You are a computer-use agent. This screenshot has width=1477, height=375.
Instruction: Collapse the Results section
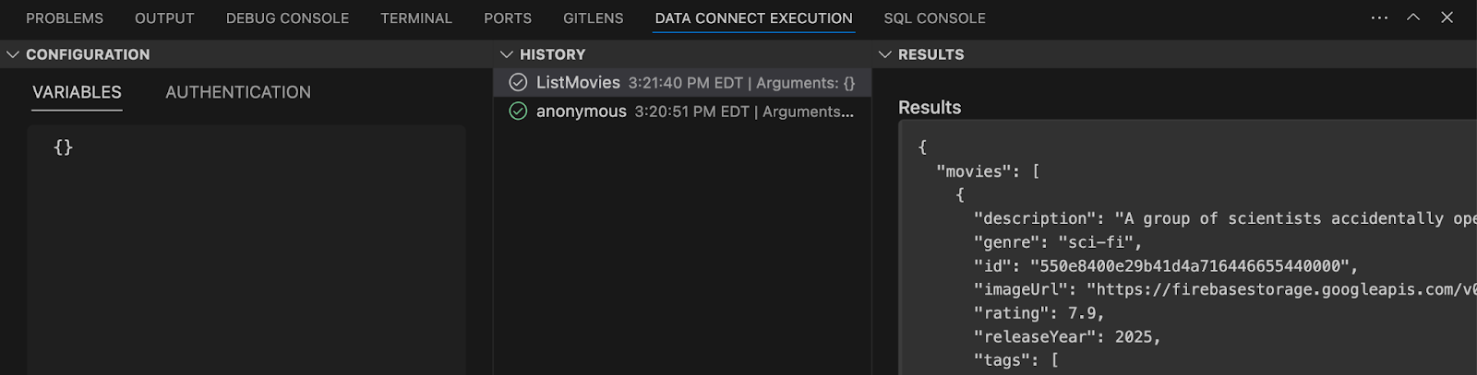pyautogui.click(x=884, y=54)
